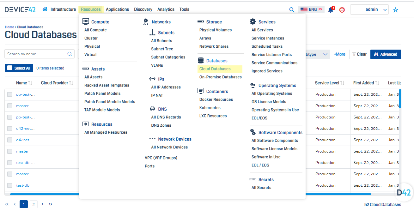This screenshot has width=414, height=211.
Task: Expand the subtype filter dropdown chevron
Action: tap(325, 54)
